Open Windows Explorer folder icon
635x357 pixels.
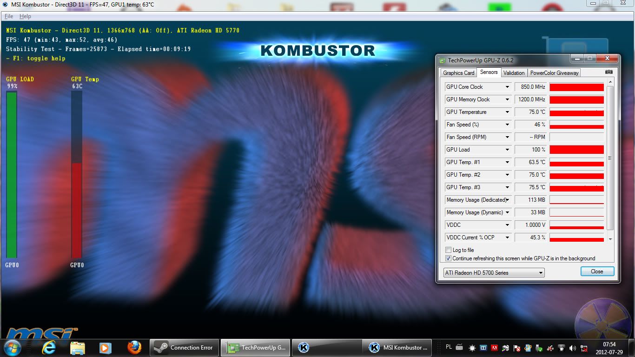(x=78, y=347)
